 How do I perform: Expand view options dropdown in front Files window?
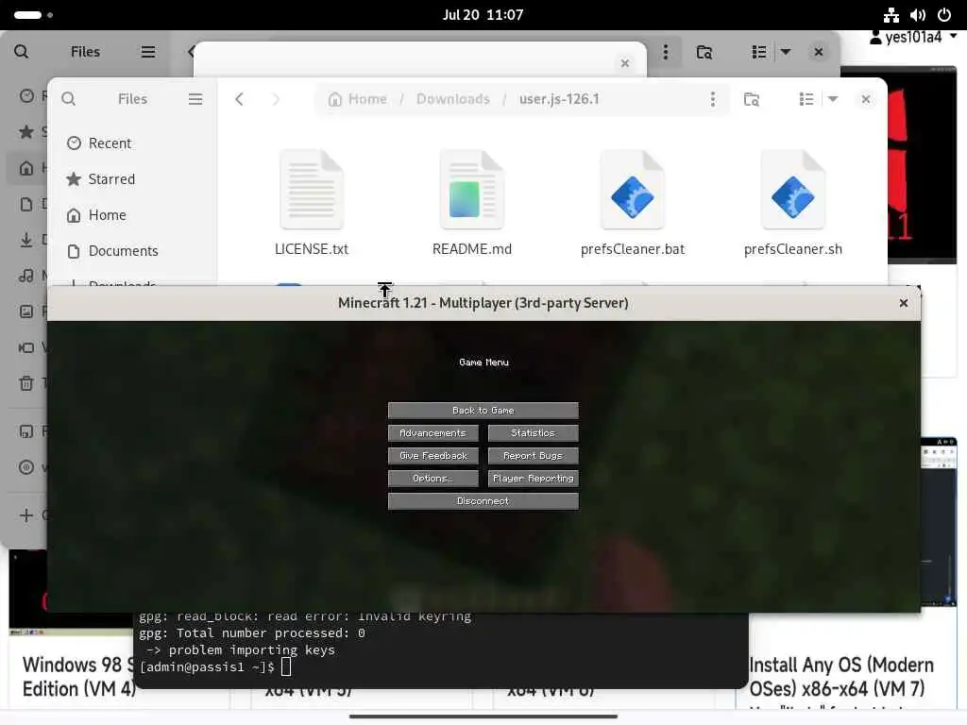click(x=833, y=98)
